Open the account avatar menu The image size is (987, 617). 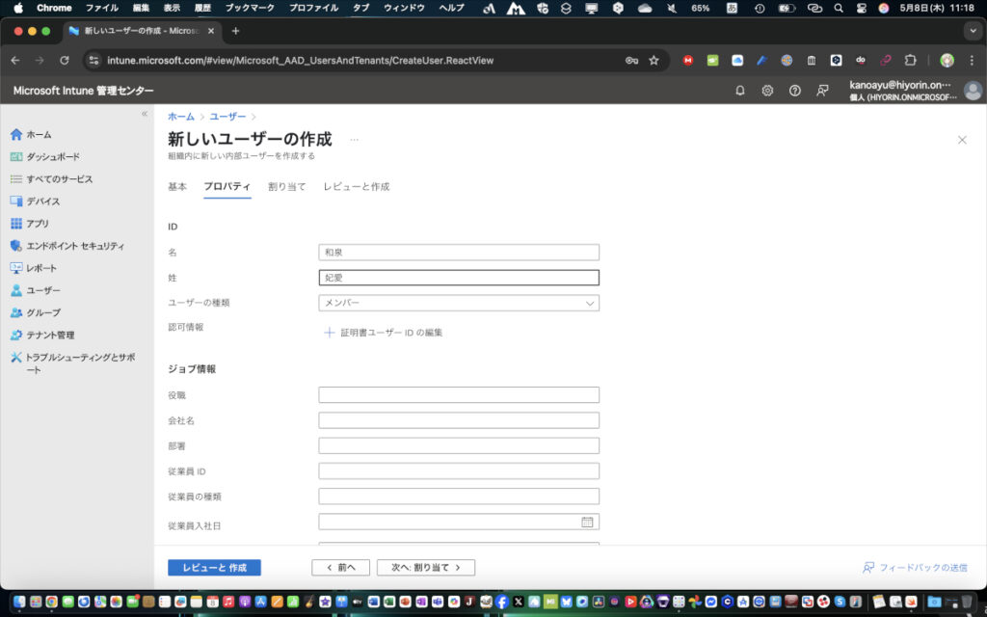point(973,91)
